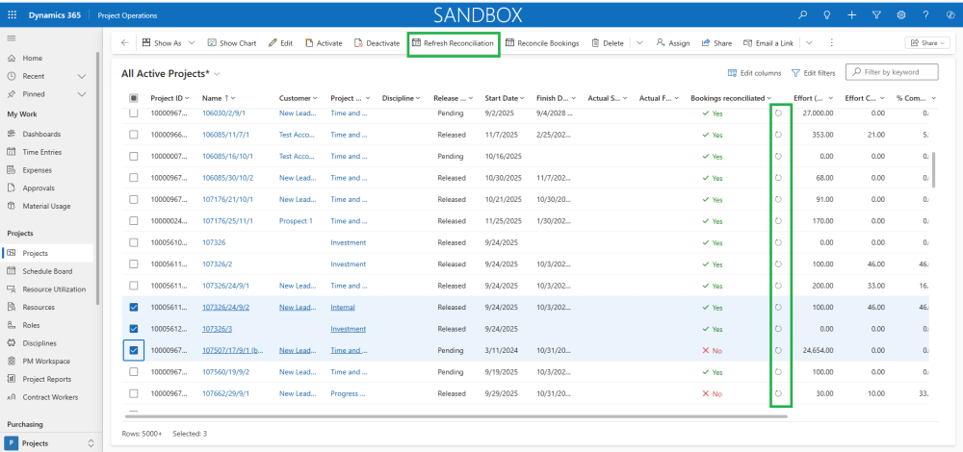Click the help question mark icon
The height and width of the screenshot is (452, 963).
tap(925, 15)
